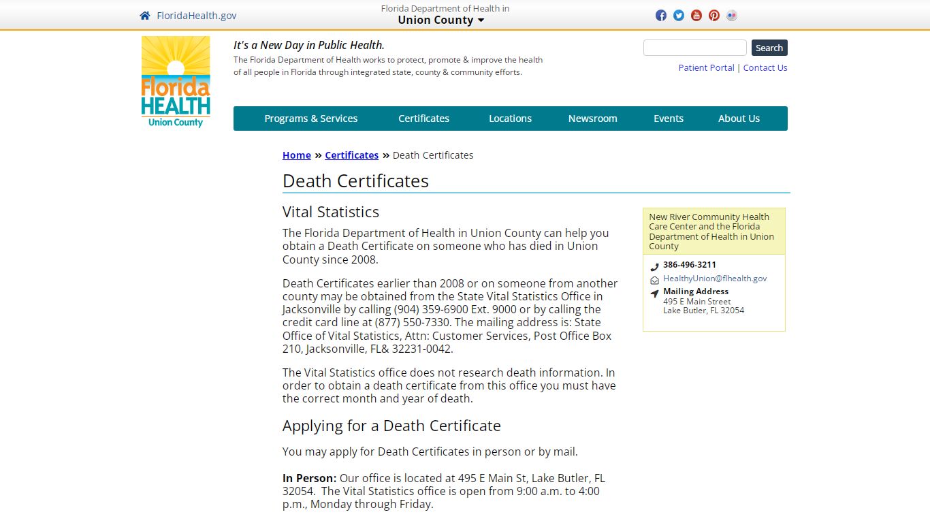Go to the FloridaHealth.gov link
This screenshot has width=930, height=523.
[197, 16]
